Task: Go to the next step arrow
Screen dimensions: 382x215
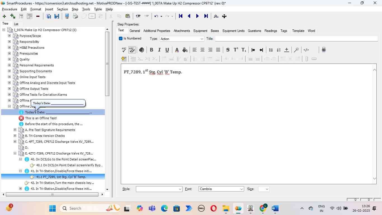Action: click(197, 16)
